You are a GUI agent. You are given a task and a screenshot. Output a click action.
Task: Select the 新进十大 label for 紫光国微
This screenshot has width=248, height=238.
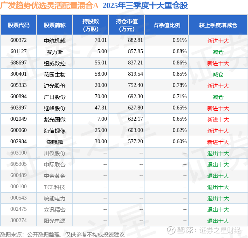[x=218, y=119]
